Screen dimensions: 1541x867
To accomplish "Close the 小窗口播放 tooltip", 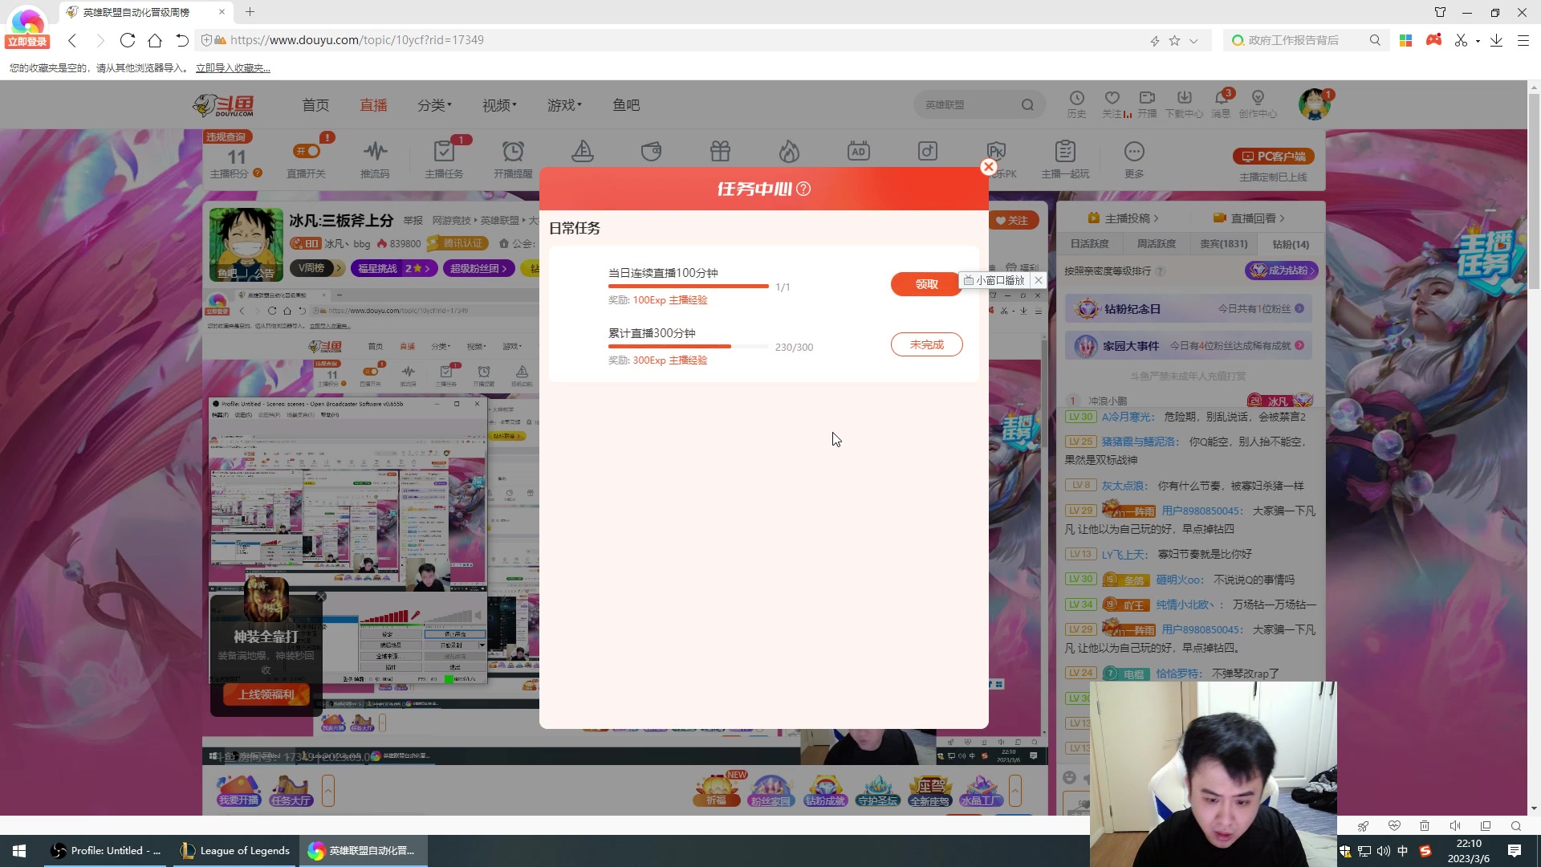I will pos(1039,280).
